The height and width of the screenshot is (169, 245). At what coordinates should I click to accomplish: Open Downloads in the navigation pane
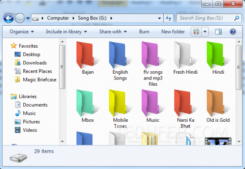point(31,63)
